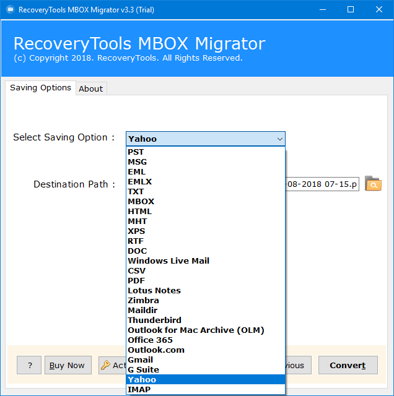The height and width of the screenshot is (396, 394).
Task: Click the question mark help button
Action: 29,365
